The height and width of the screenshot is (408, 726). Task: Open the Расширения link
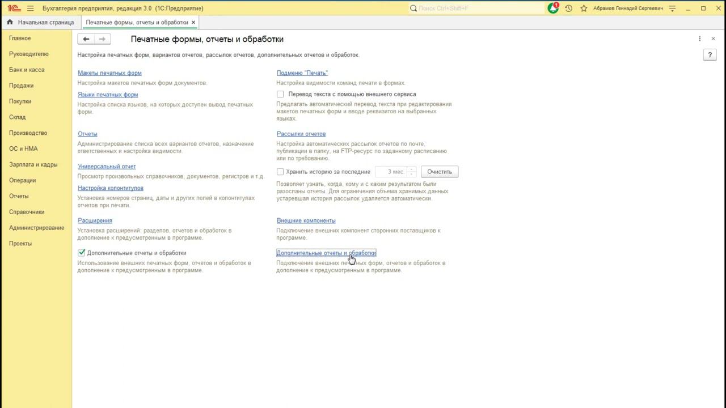[95, 220]
